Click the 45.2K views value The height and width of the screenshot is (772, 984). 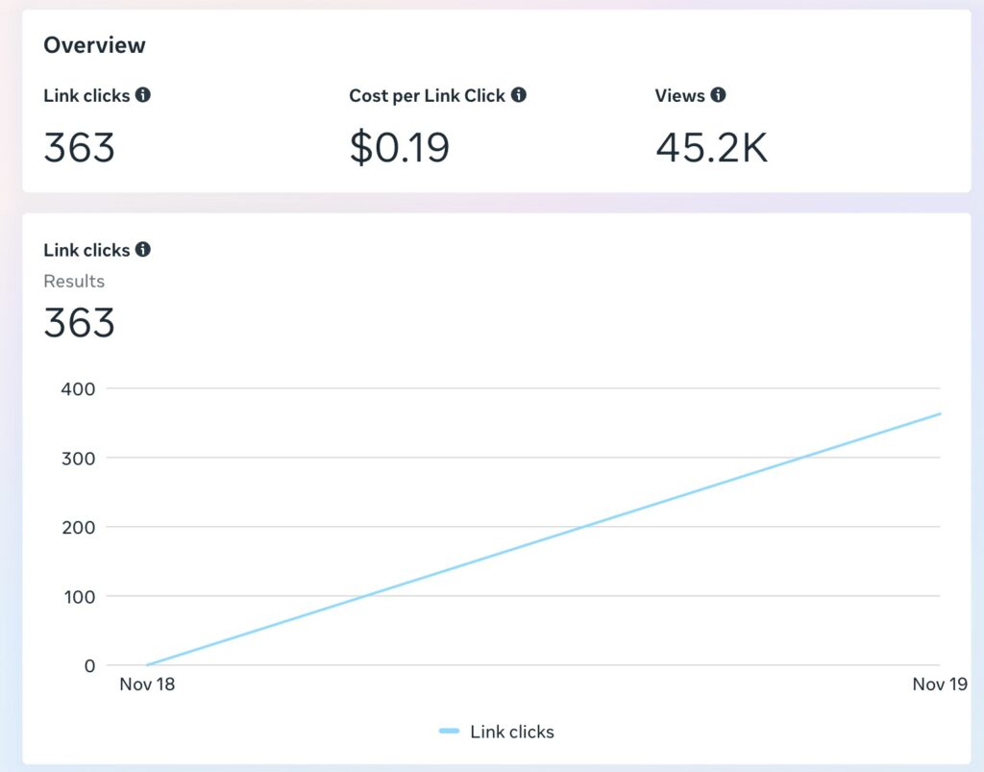pos(711,148)
